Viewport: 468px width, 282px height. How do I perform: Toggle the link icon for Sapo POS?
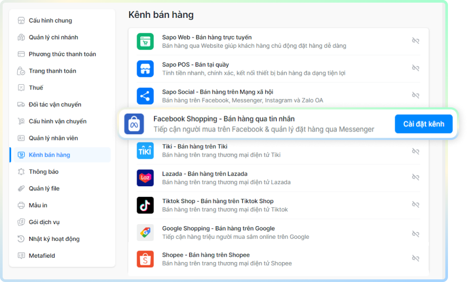pyautogui.click(x=415, y=68)
